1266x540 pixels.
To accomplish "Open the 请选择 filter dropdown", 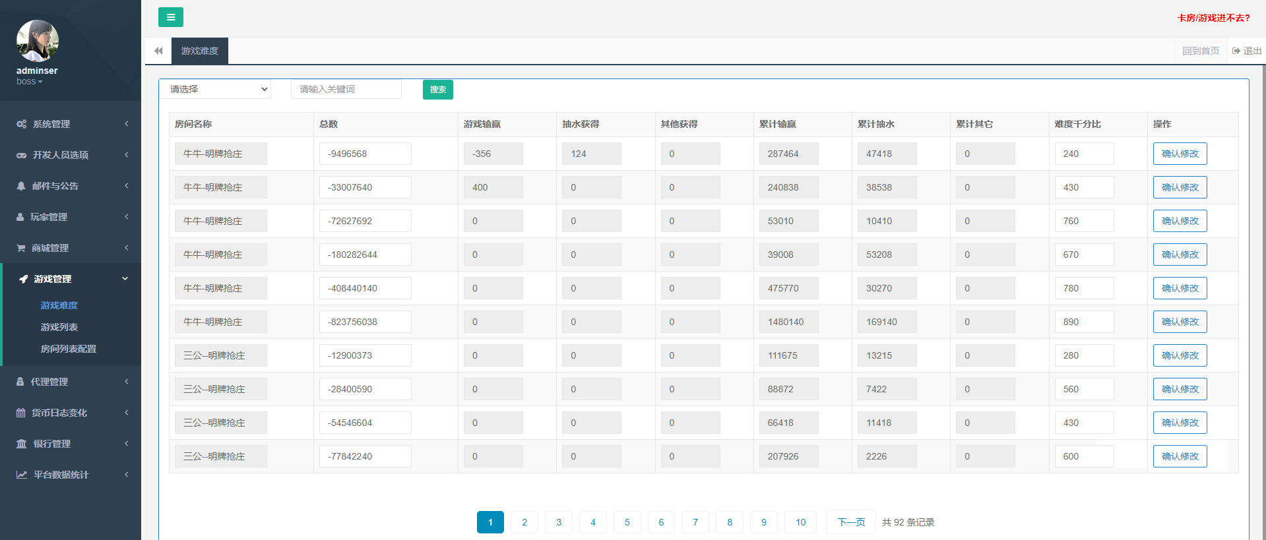I will pos(216,89).
